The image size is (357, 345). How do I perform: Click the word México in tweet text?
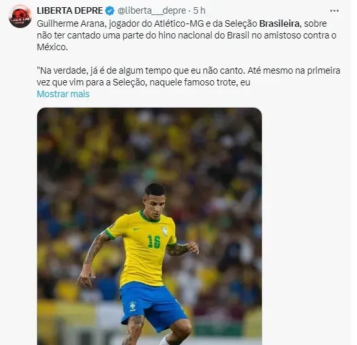(x=52, y=47)
